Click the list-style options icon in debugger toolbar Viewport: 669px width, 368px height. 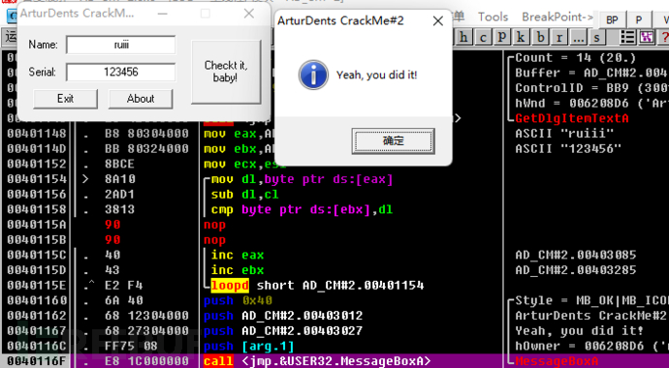point(627,38)
